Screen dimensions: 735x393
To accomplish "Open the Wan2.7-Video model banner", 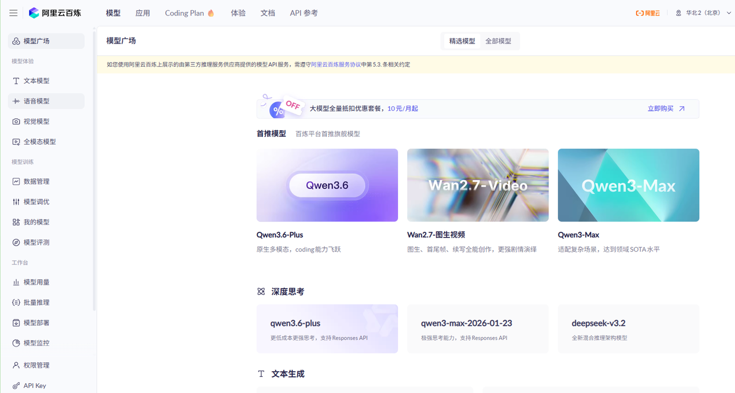I will pos(477,185).
